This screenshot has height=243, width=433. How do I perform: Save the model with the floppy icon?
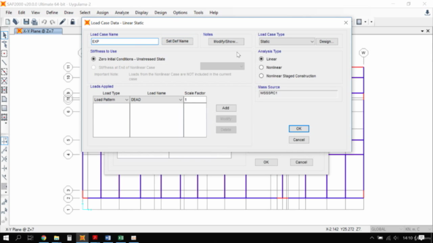(26, 22)
